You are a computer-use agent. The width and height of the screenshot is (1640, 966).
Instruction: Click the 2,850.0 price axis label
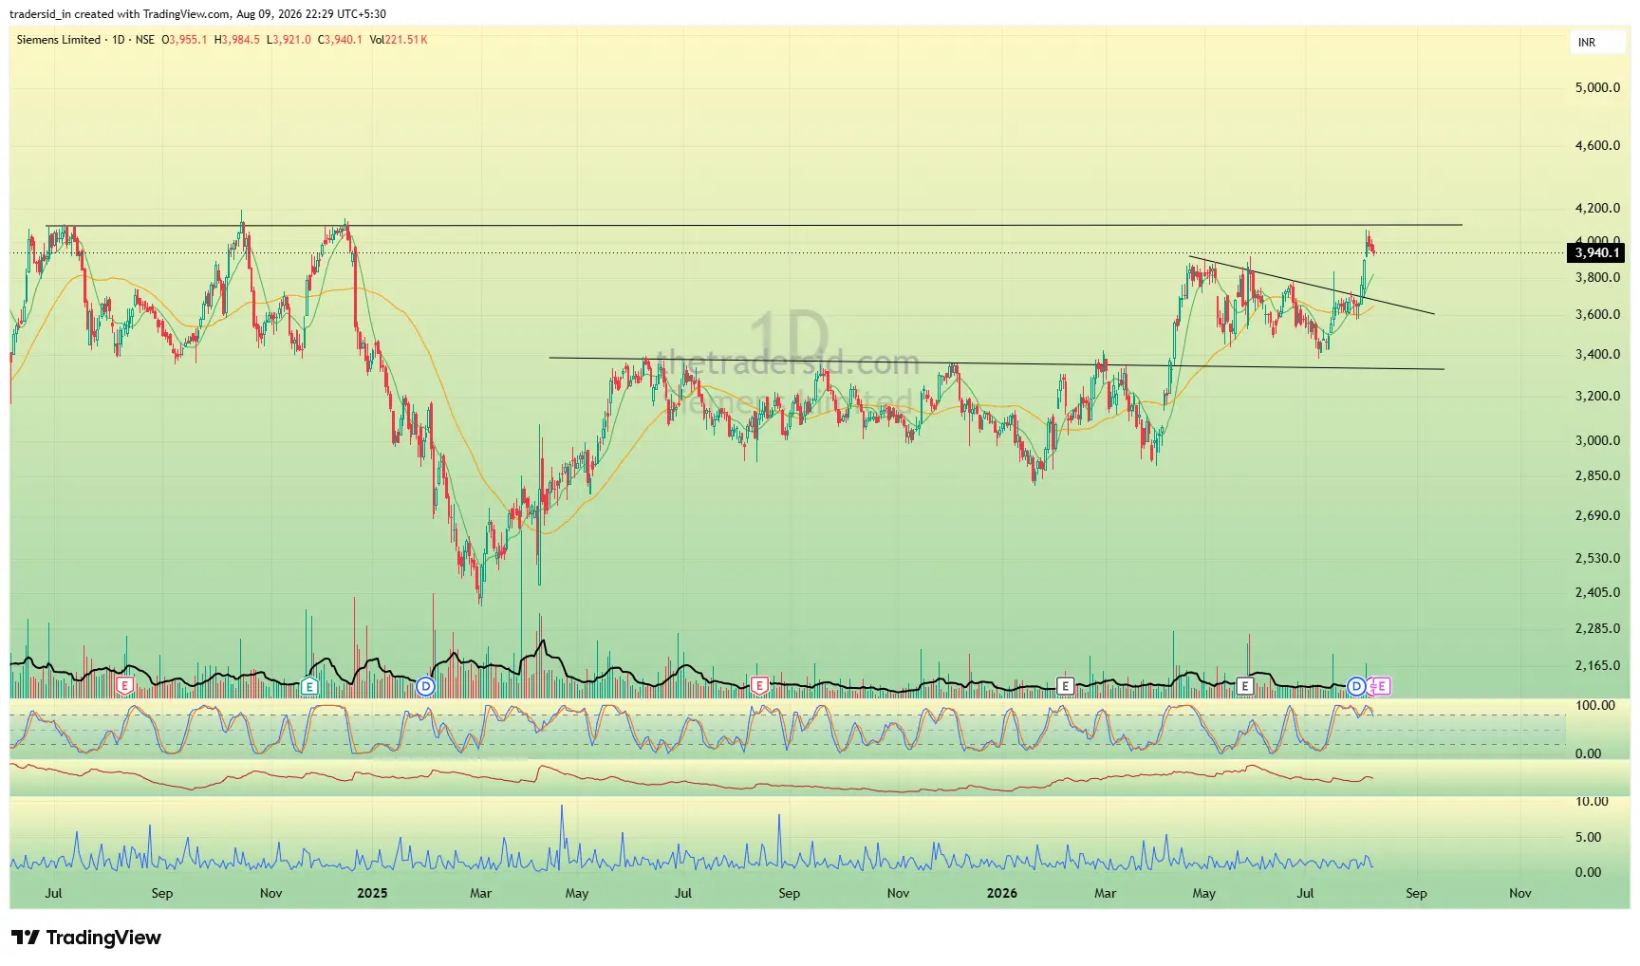1597,475
